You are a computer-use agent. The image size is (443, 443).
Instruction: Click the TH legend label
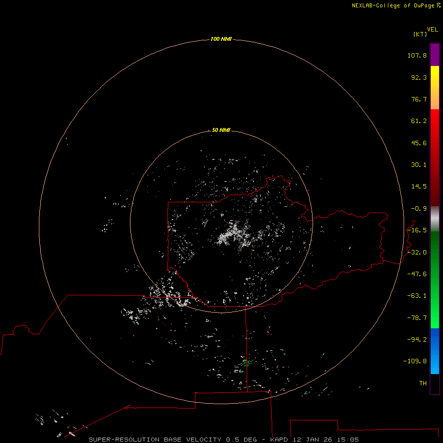(423, 383)
